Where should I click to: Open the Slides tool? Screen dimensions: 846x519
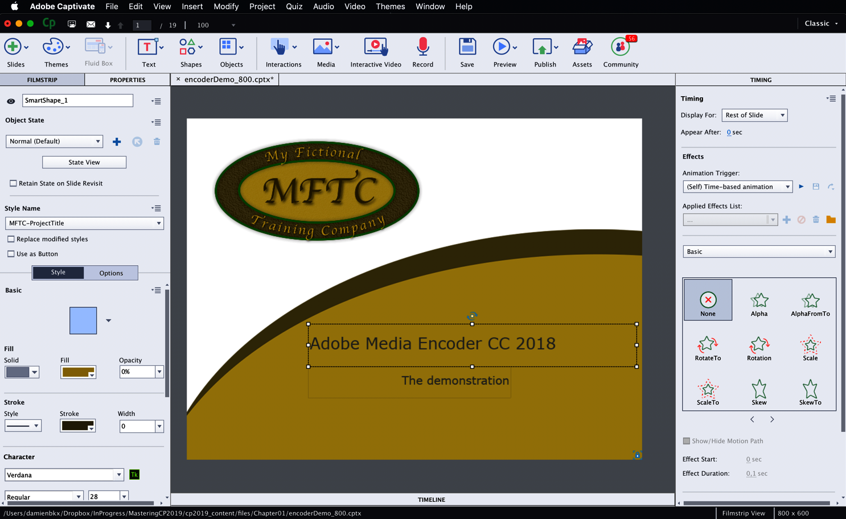15,52
